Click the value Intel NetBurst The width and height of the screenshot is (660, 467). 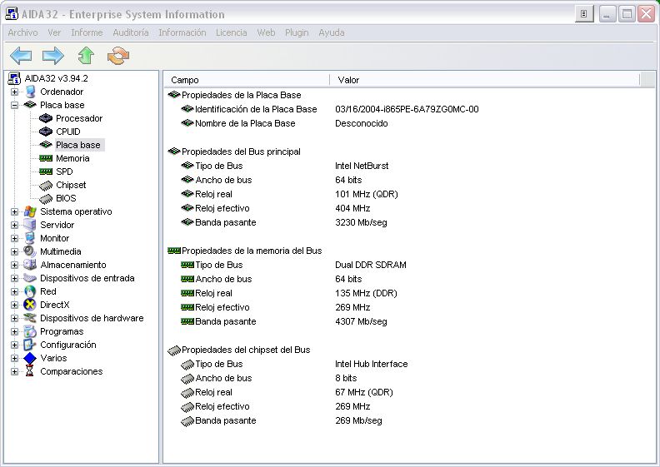[x=362, y=166]
